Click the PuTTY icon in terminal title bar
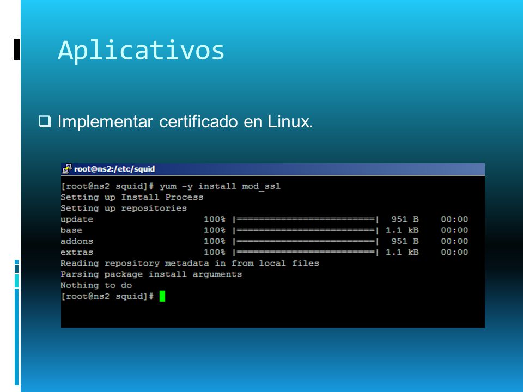Screen dimensions: 523x392 (66, 169)
